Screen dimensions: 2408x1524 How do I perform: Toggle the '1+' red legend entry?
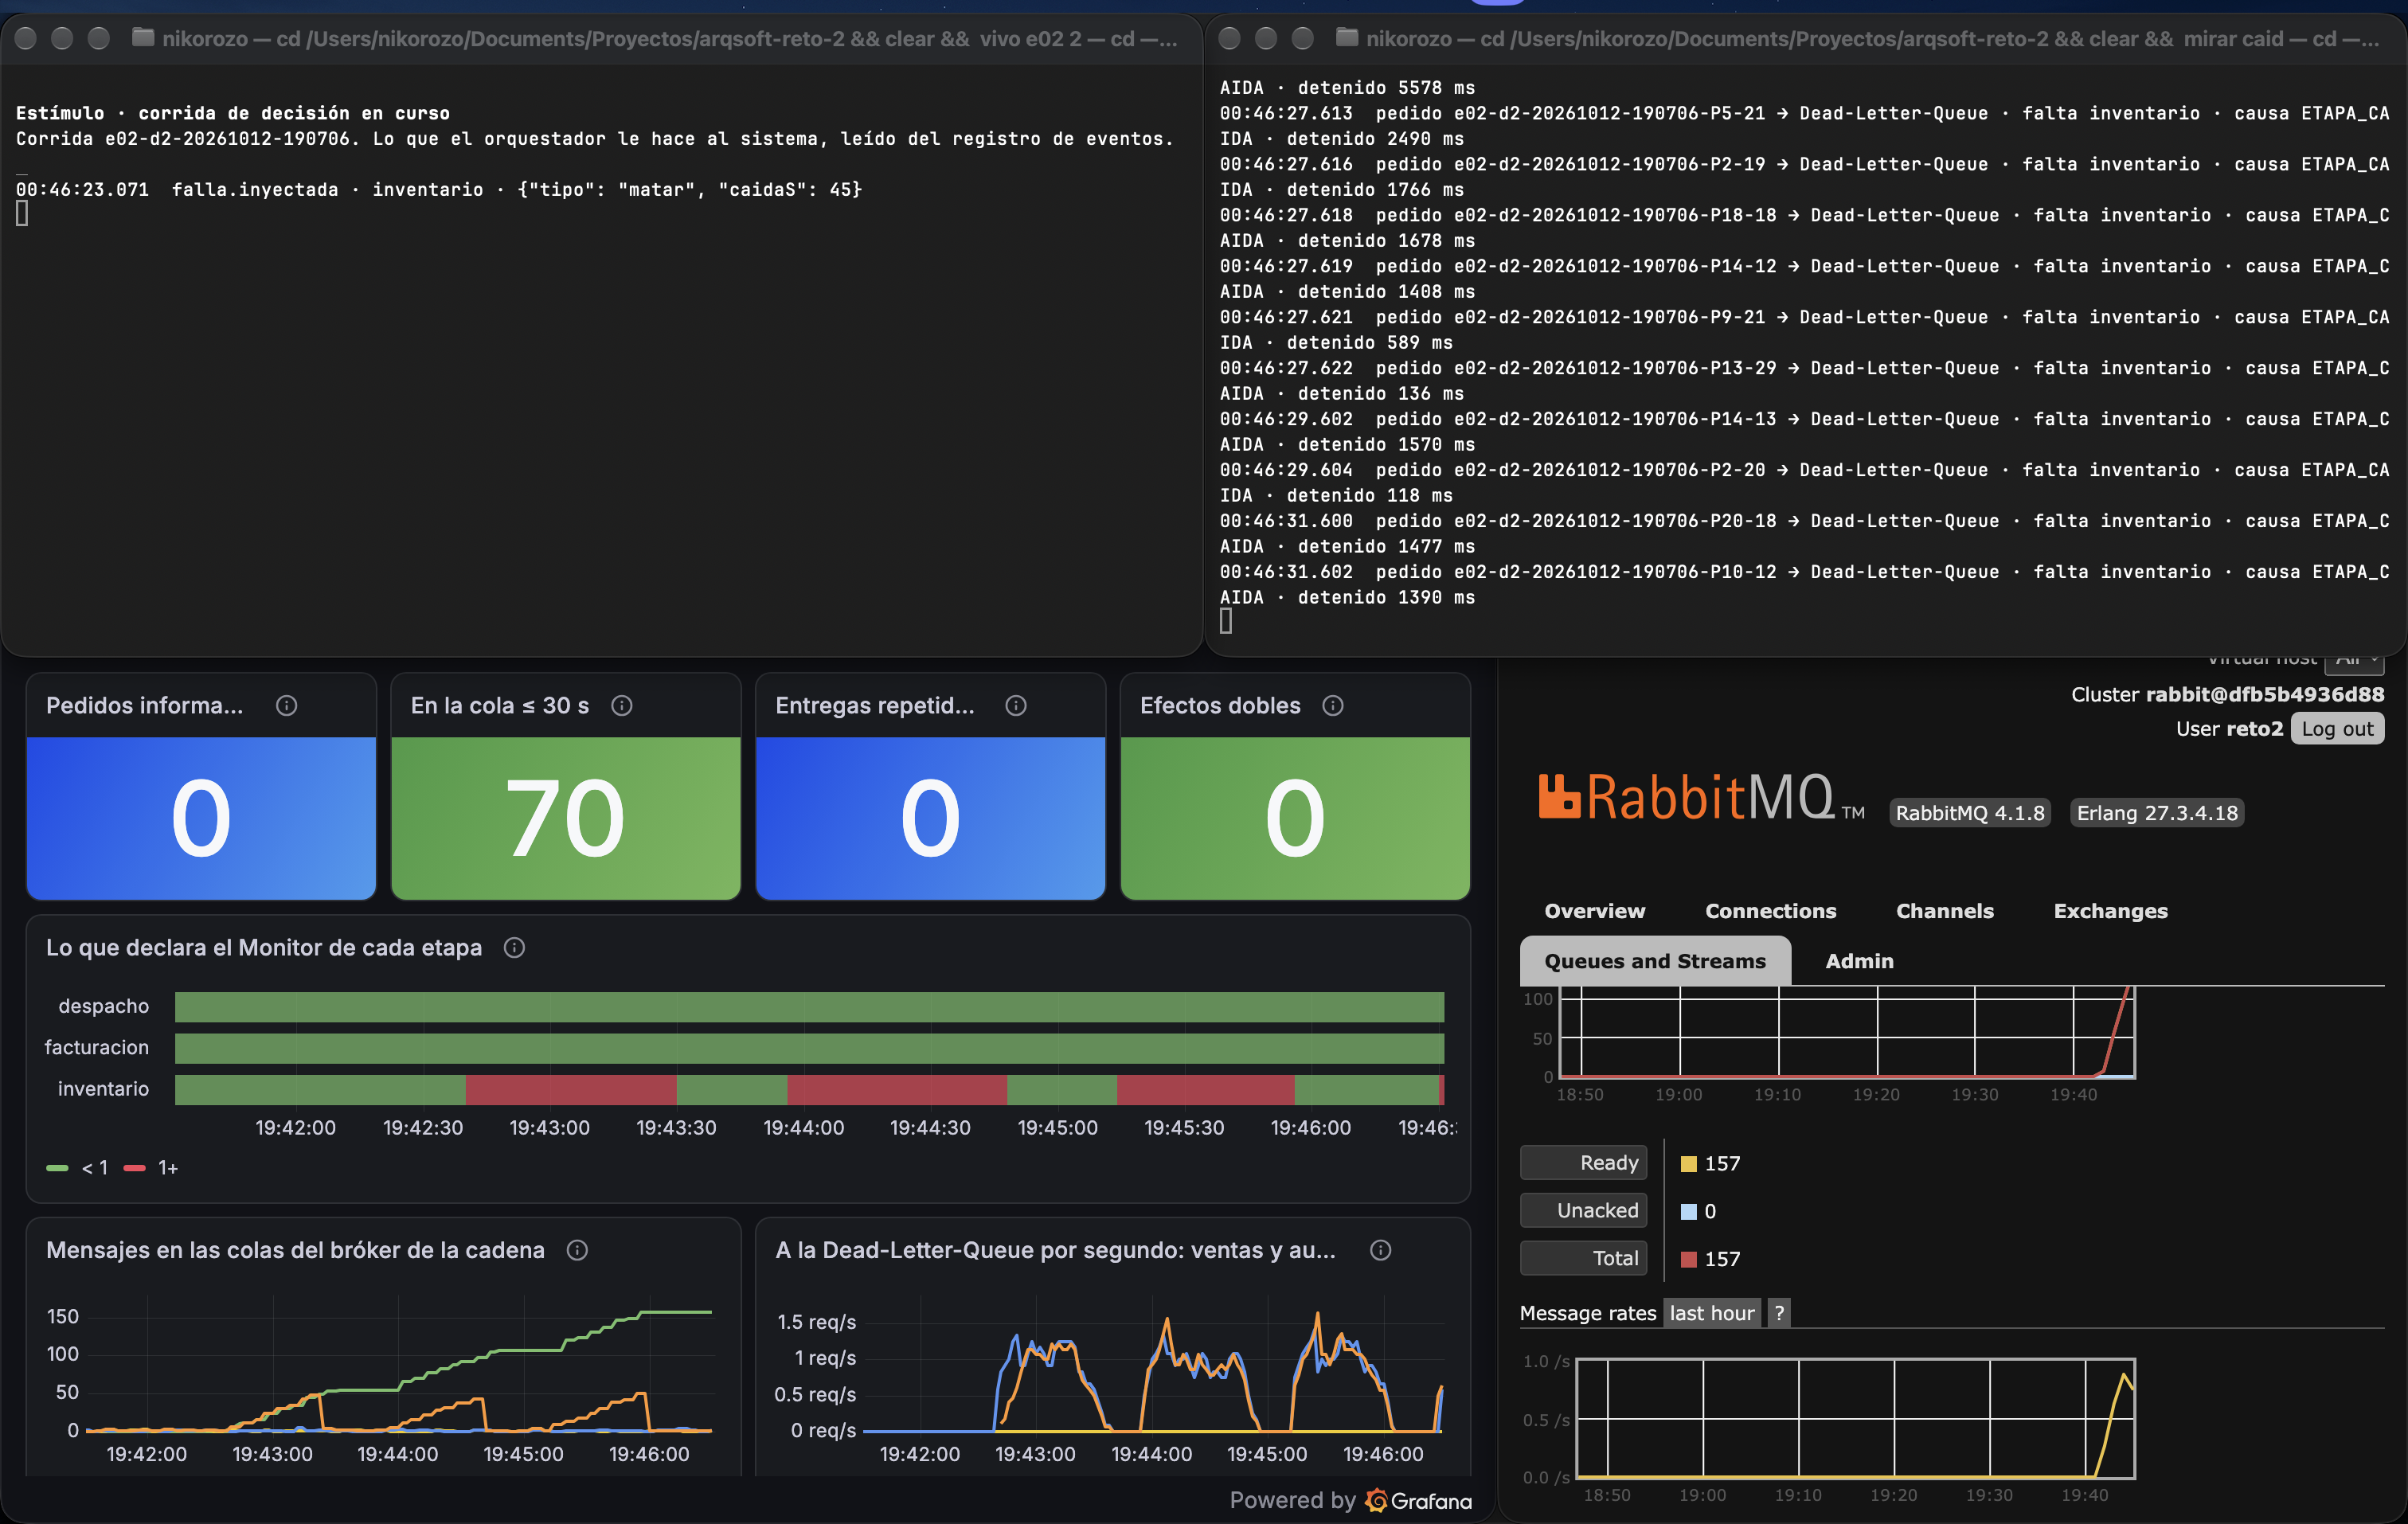tap(151, 1168)
